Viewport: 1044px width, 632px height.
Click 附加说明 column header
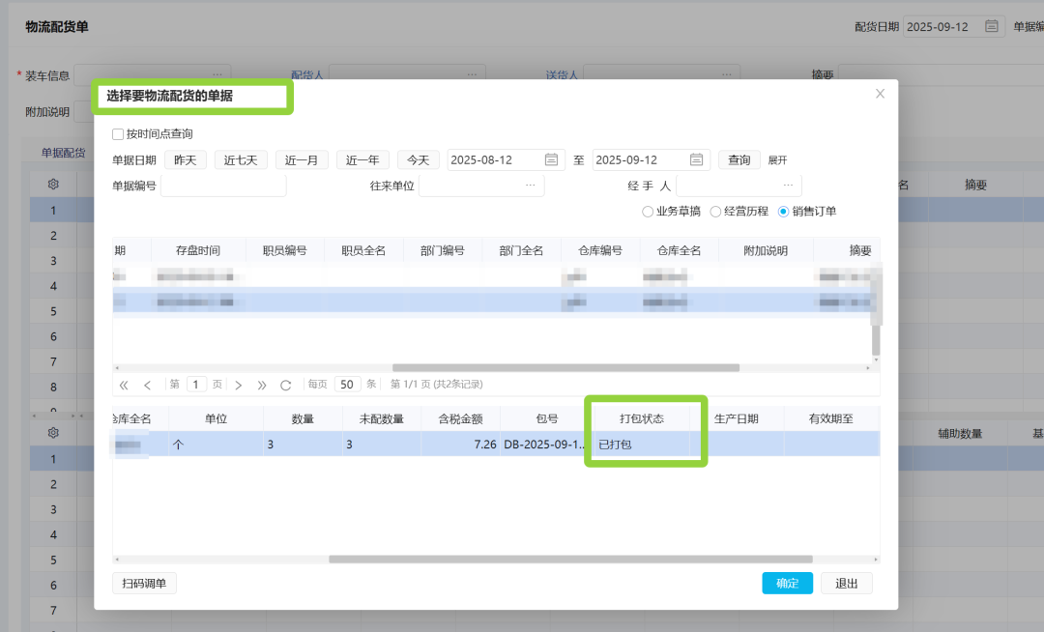(766, 251)
